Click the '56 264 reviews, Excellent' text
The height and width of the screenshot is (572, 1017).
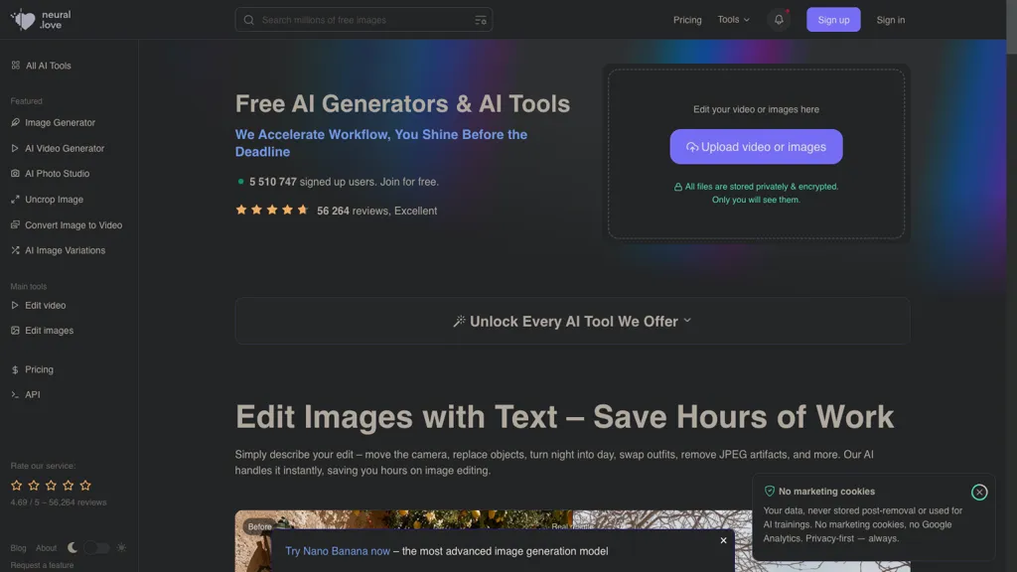pyautogui.click(x=376, y=211)
